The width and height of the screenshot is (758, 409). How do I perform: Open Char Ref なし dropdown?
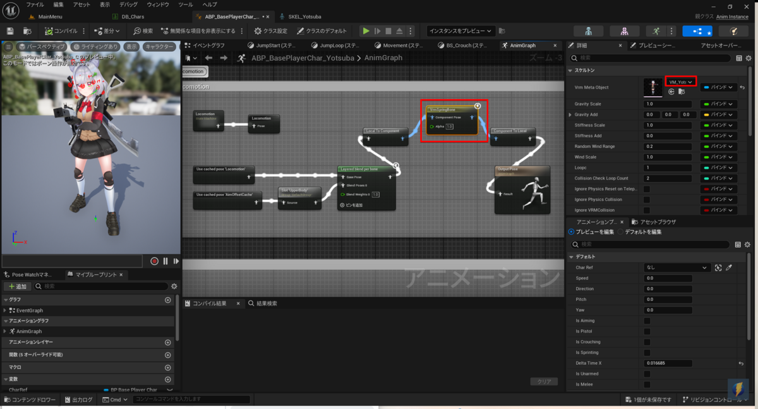tap(677, 267)
